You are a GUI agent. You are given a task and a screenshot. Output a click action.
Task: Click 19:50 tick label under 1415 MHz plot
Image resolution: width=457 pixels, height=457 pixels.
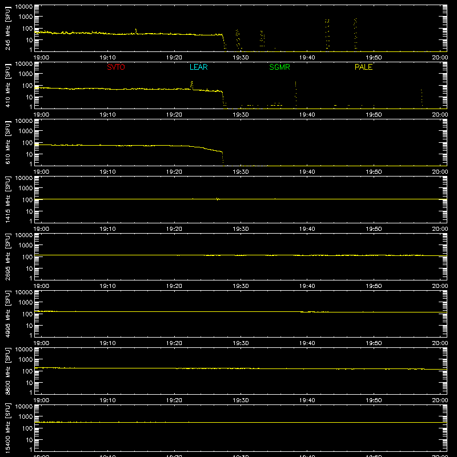coord(374,229)
